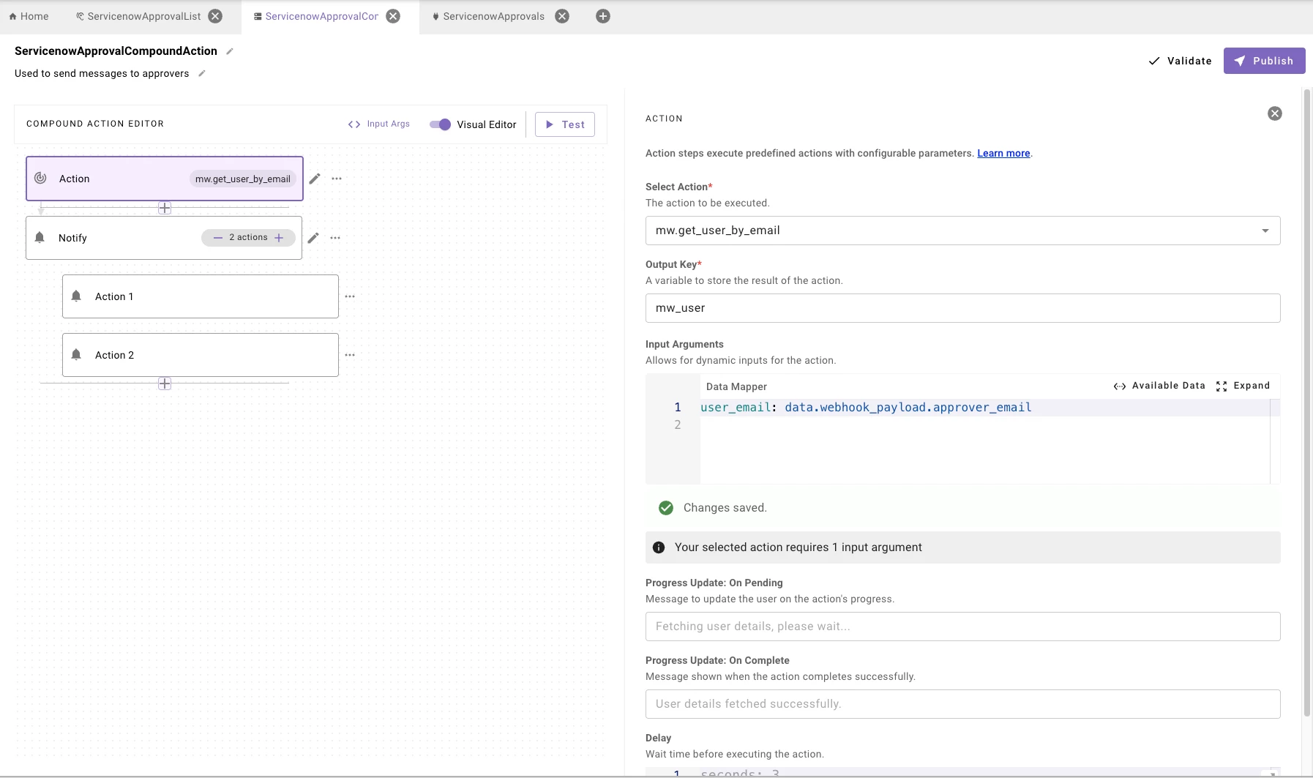Click the Output Key field

click(962, 308)
